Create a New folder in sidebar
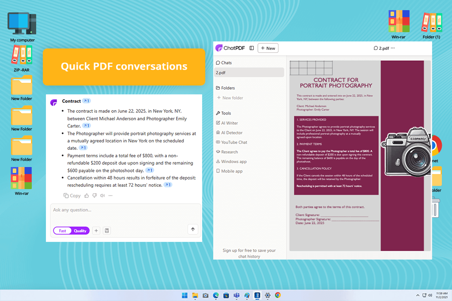 tap(230, 98)
